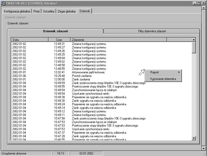Select event row at 10:49:24
This screenshot has width=207, height=156.
(x=101, y=104)
